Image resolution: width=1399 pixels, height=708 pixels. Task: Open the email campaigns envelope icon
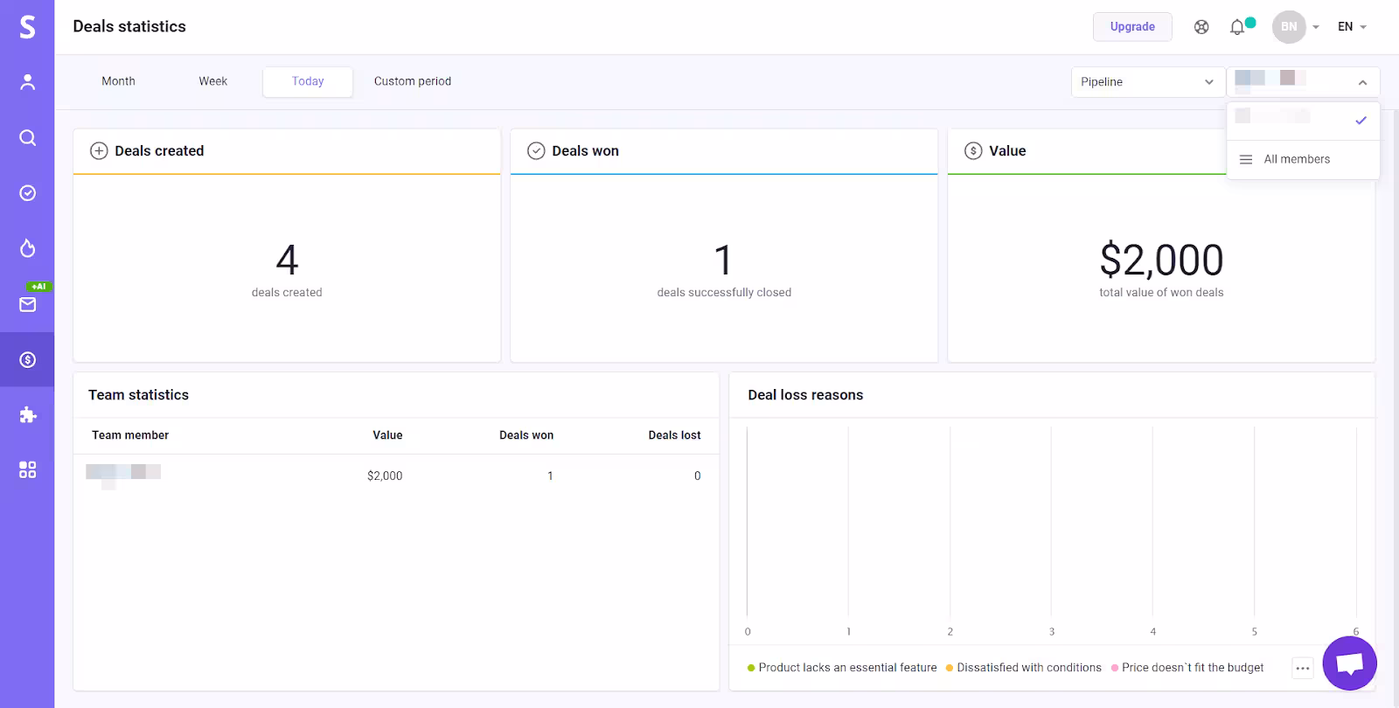[x=27, y=304]
